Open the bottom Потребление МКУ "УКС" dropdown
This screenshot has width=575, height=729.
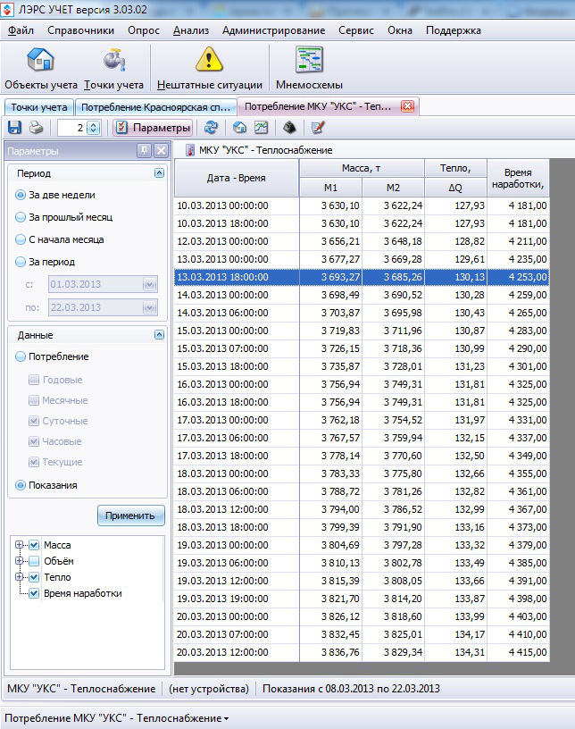(x=117, y=718)
